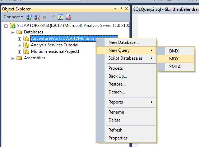Choose Restore... from context menu
The height and width of the screenshot is (147, 199).
pos(126,84)
